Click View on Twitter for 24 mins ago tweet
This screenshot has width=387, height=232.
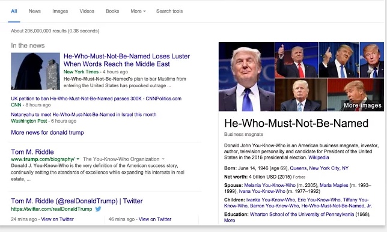click(57, 219)
